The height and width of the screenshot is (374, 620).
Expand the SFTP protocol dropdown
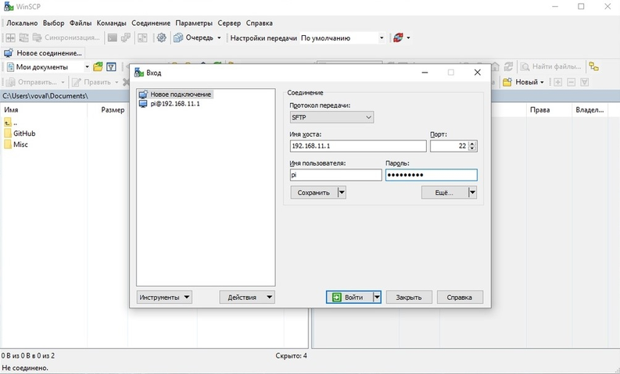click(332, 117)
